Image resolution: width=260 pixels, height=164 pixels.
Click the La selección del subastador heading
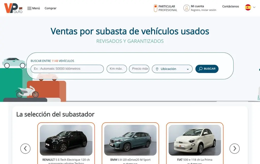[x=55, y=114]
